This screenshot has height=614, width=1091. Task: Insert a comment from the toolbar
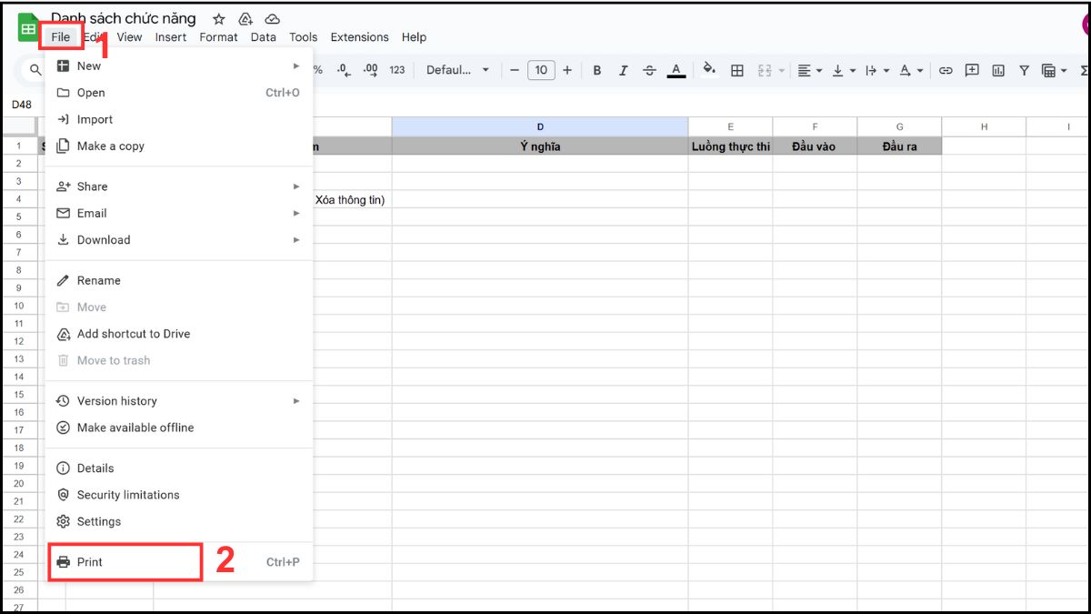[972, 69]
